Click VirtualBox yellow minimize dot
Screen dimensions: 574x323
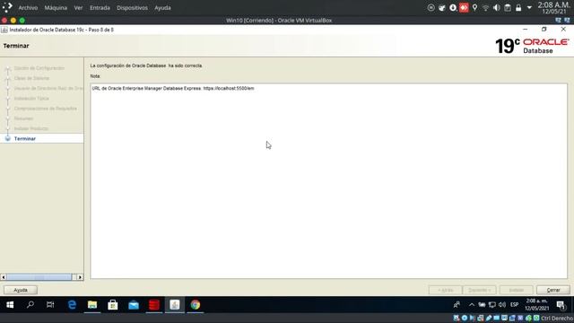(13, 21)
